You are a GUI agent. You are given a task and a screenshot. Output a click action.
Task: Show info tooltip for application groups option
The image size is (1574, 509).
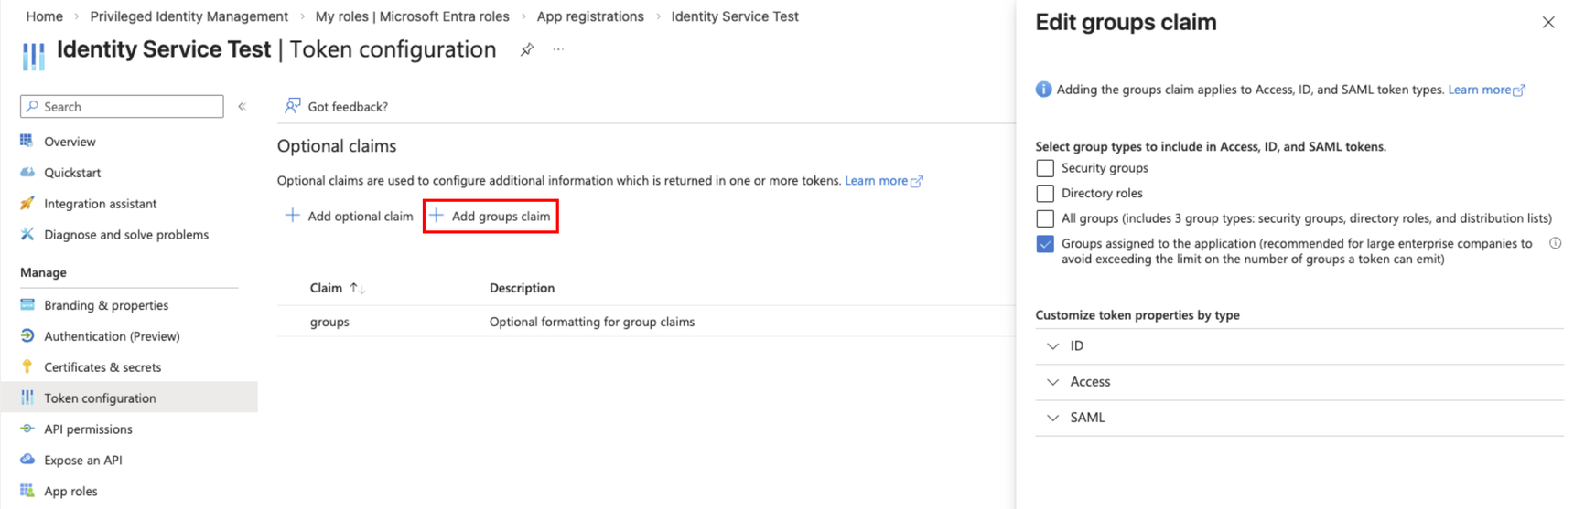(1555, 244)
